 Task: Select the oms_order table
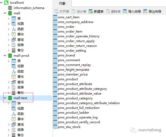66,27
